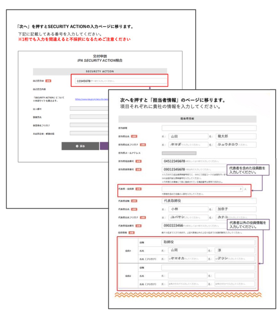Select the 担当者電話番号 field showing 04512345678
This screenshot has width=279, height=312.
pos(209,161)
